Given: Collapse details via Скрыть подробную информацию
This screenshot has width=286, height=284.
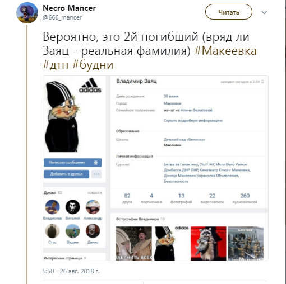Looking at the screenshot, I should 193,121.
